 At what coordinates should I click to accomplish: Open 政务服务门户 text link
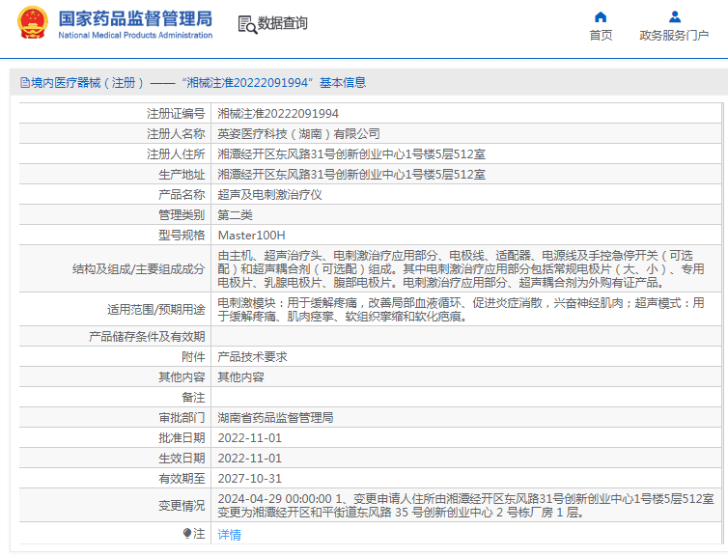674,36
